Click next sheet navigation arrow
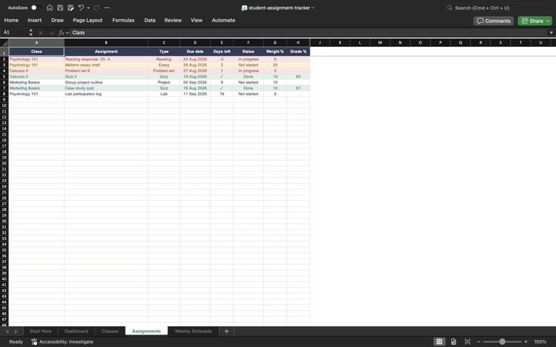The width and height of the screenshot is (556, 347). pos(15,332)
